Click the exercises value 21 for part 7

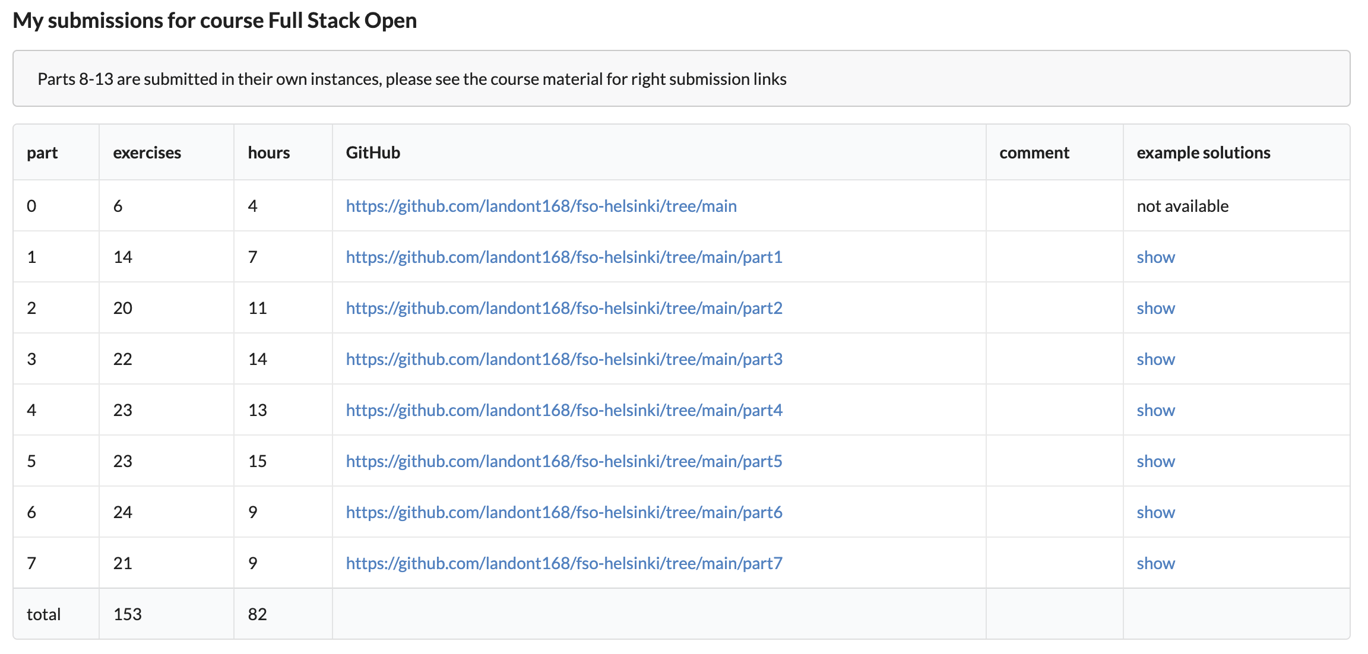122,563
